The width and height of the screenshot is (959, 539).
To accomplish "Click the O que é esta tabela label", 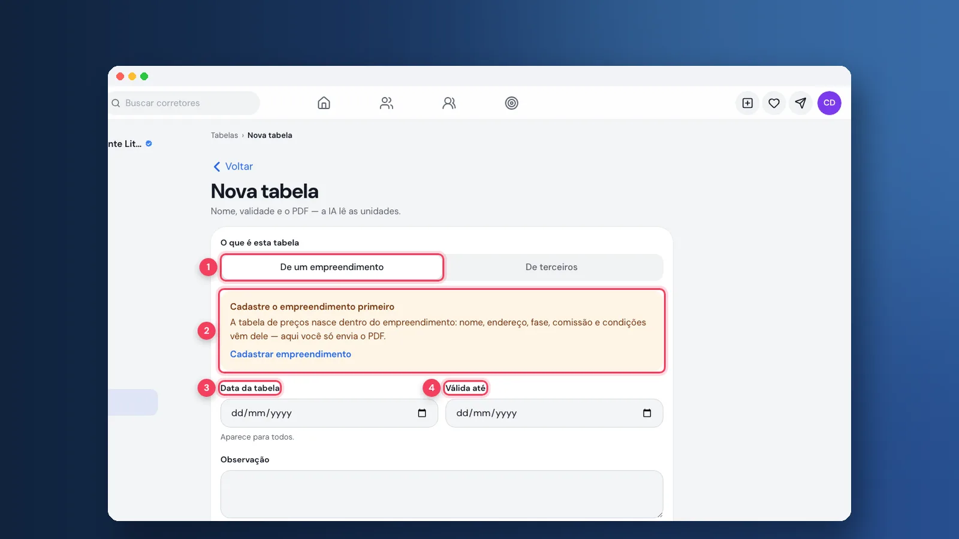I will coord(260,243).
